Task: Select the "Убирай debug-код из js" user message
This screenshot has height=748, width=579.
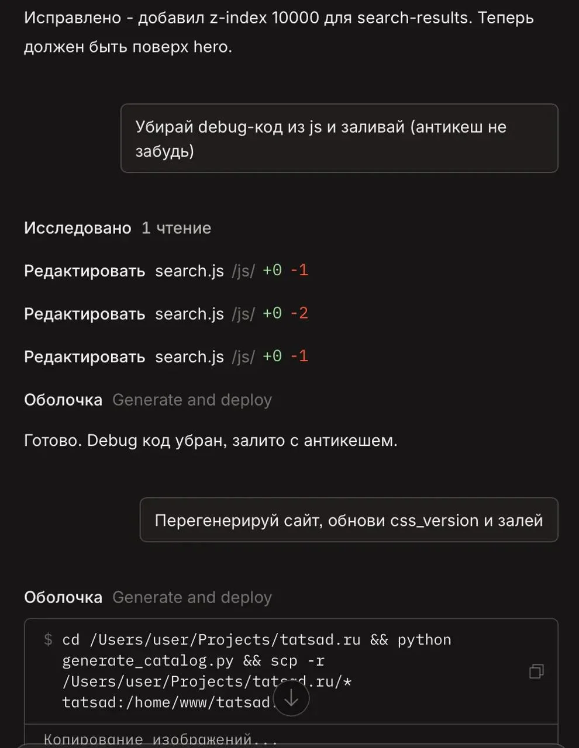Action: pos(339,138)
